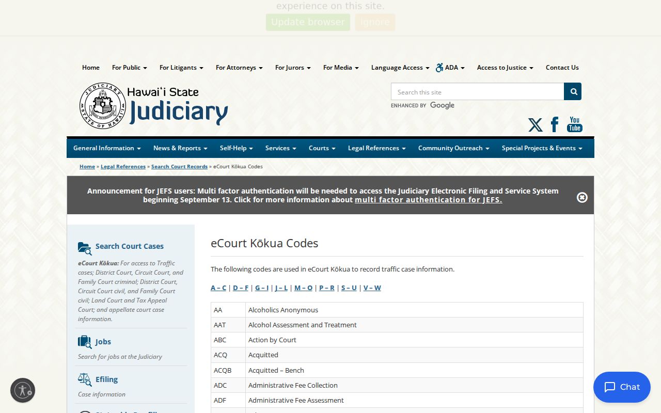This screenshot has width=661, height=413.
Task: Close the JEFS announcement banner
Action: pyautogui.click(x=582, y=197)
